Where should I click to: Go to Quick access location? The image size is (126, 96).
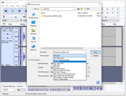click(33, 16)
